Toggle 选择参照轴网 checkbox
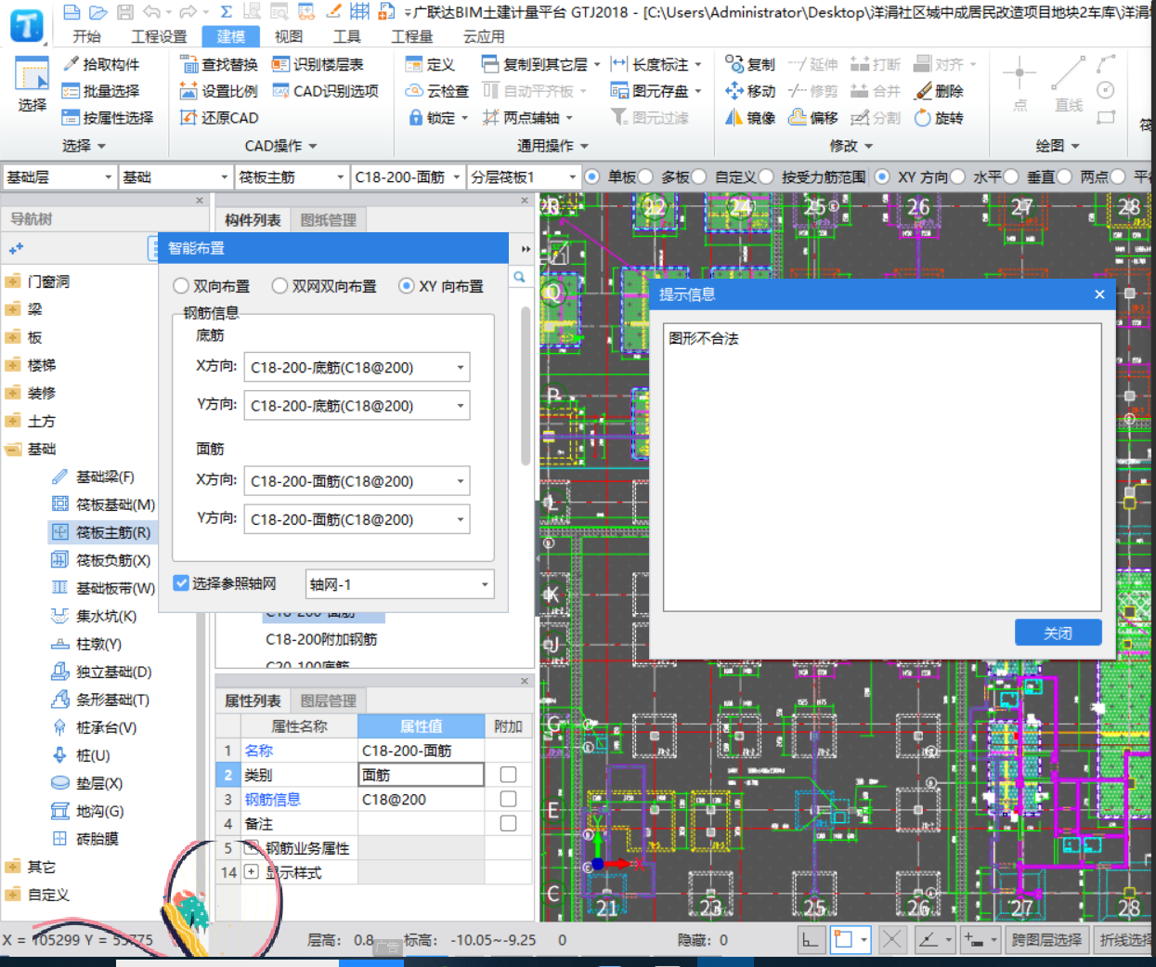1156x967 pixels. (x=181, y=583)
